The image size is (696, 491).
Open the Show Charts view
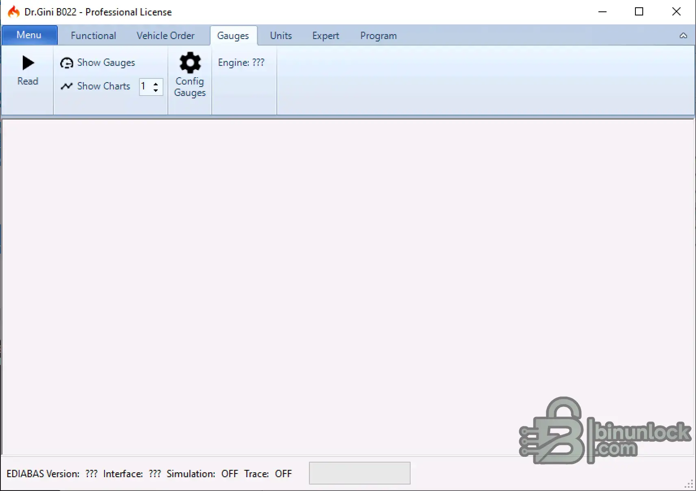96,86
